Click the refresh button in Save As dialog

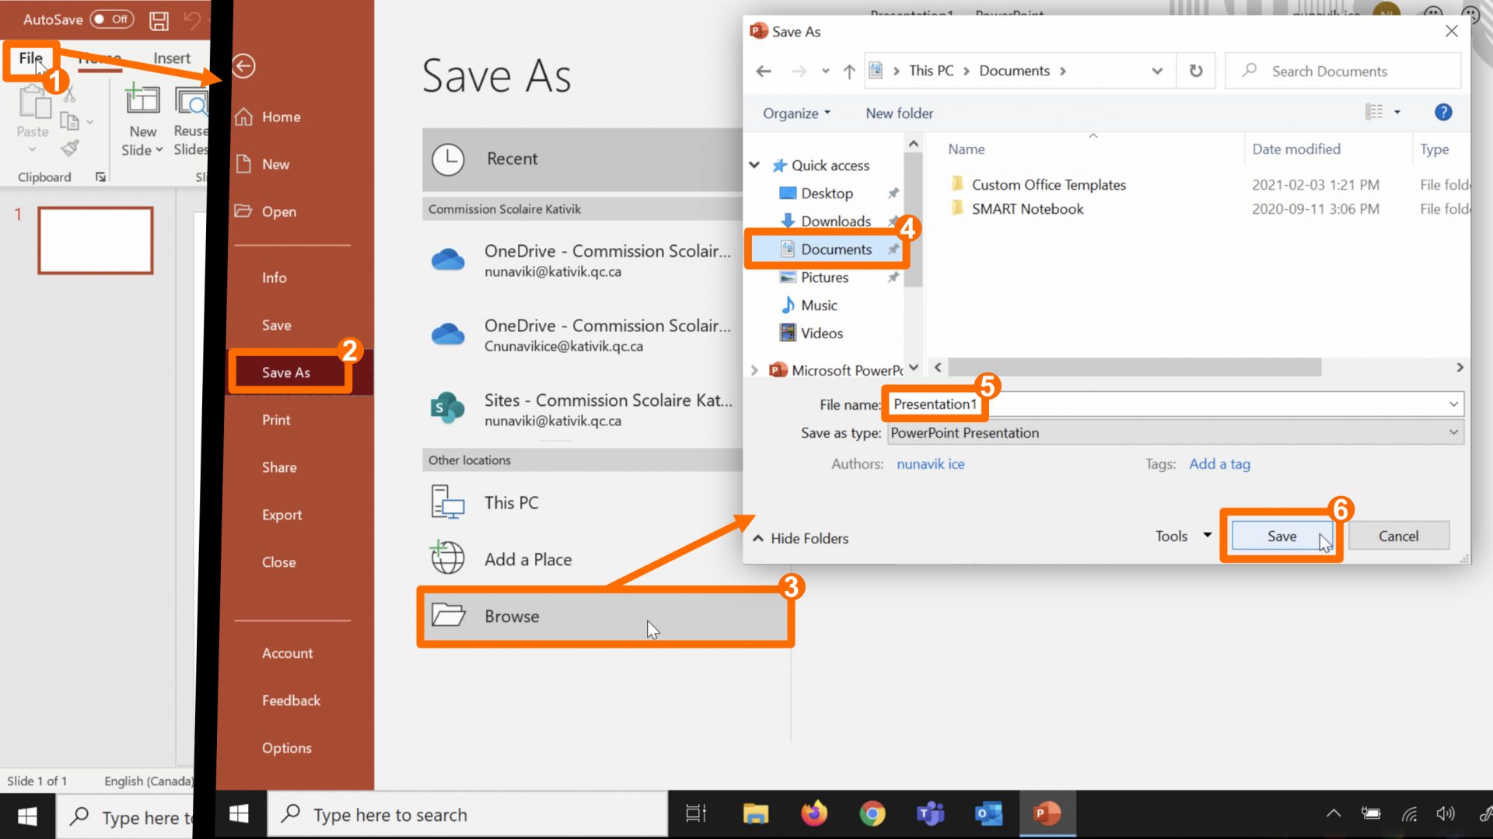(x=1196, y=71)
